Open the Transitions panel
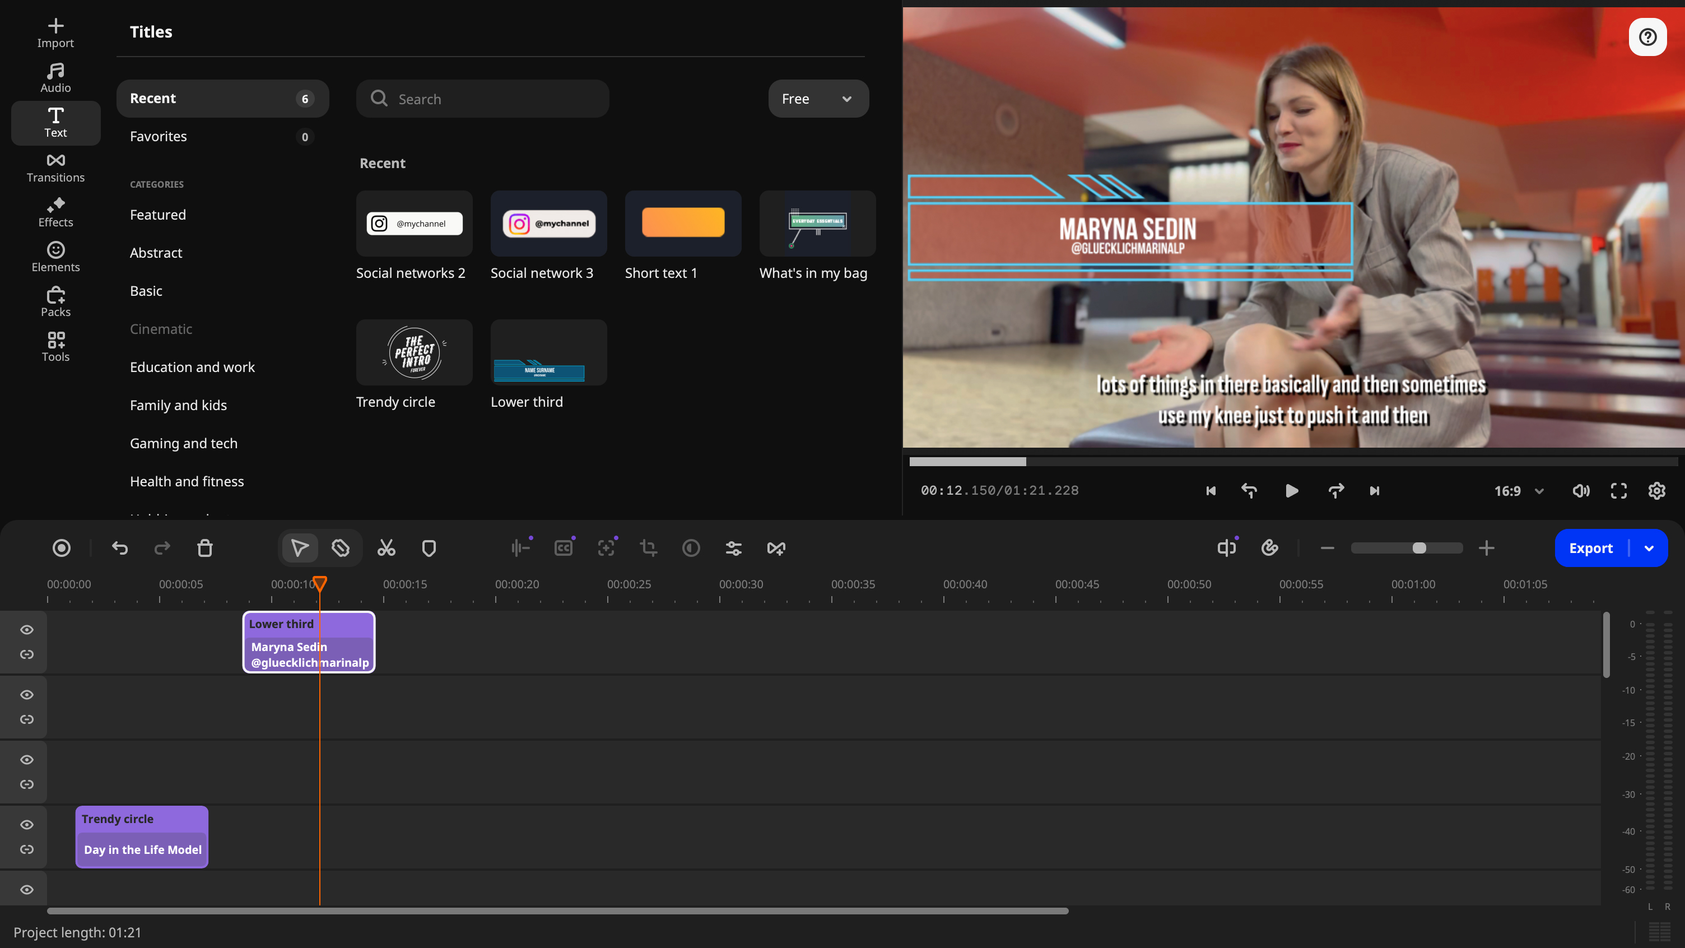 (x=55, y=168)
